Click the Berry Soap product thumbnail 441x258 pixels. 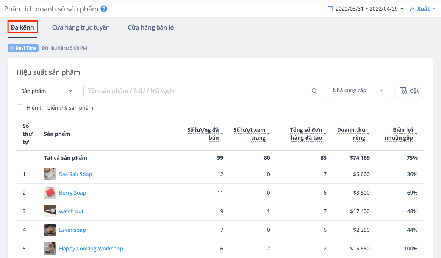(50, 193)
